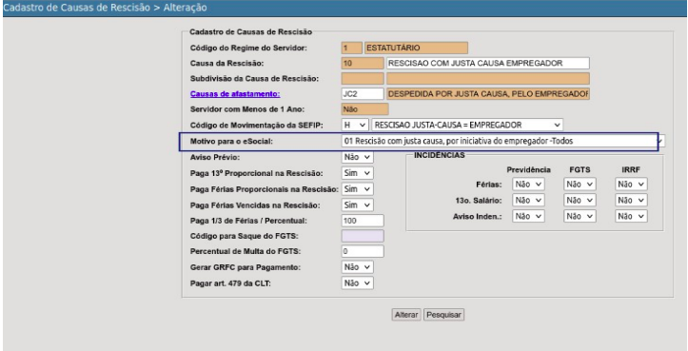The image size is (688, 351).
Task: Click the Alterar button
Action: coord(406,315)
